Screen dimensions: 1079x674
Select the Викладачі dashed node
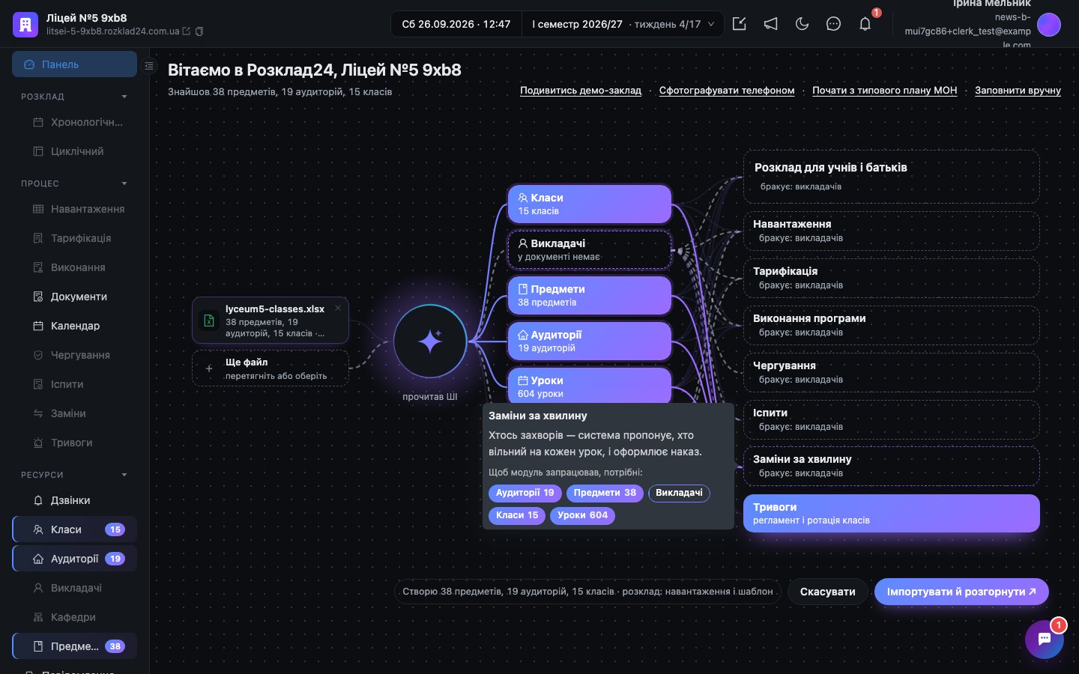coord(590,249)
